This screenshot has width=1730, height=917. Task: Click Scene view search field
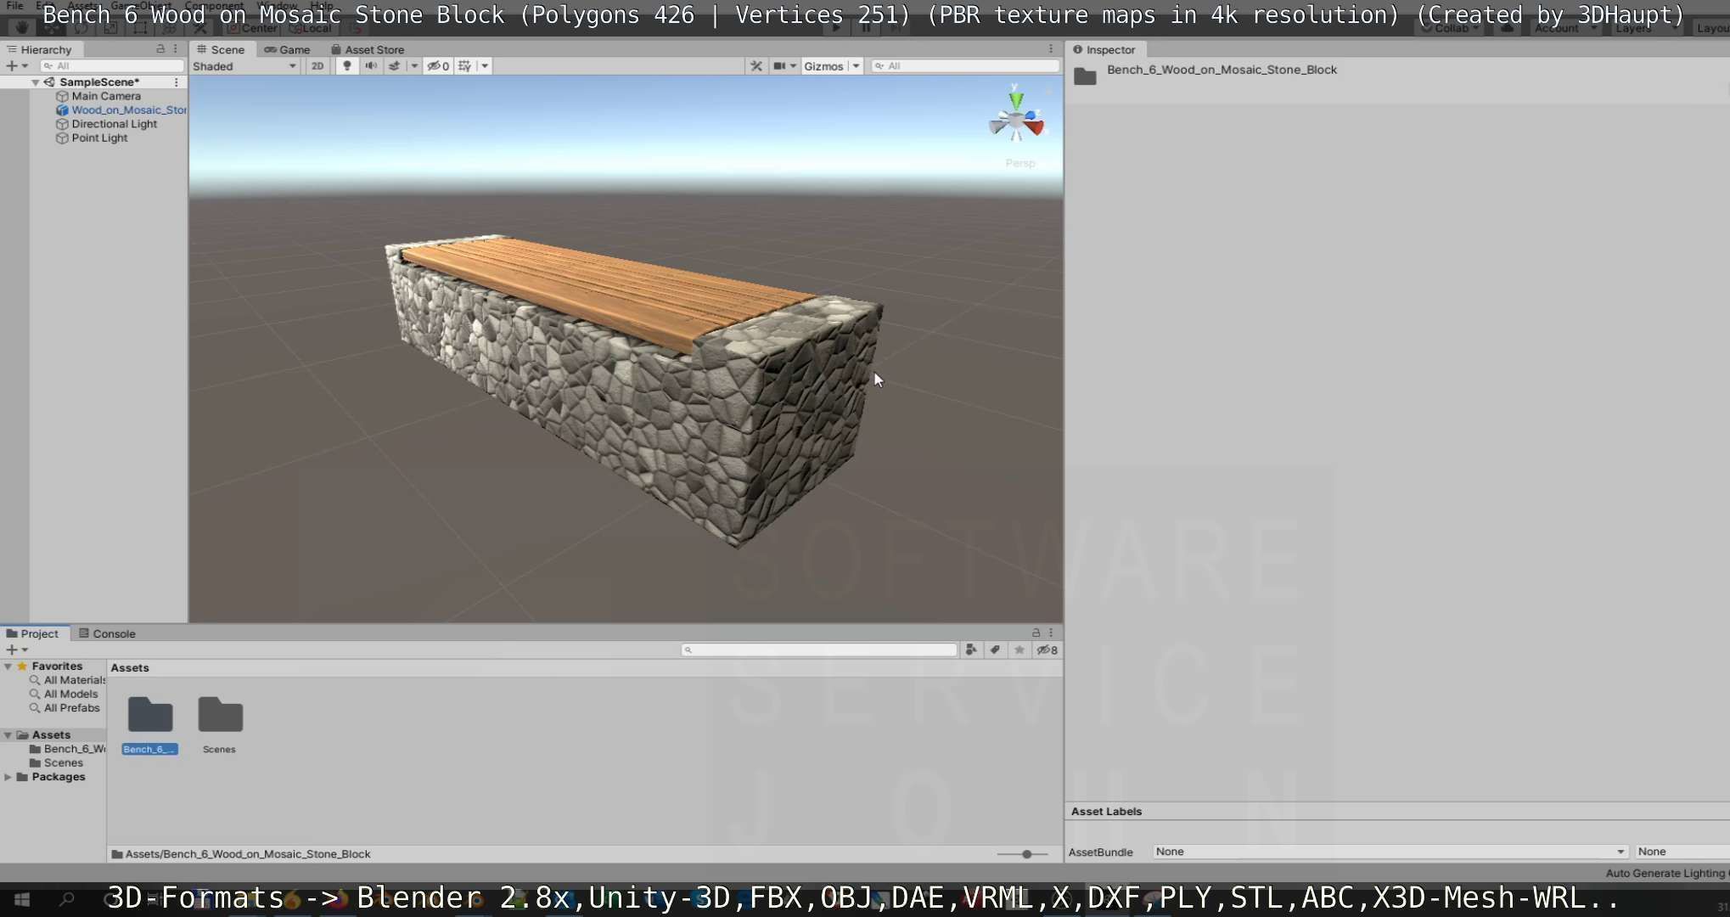click(x=965, y=65)
